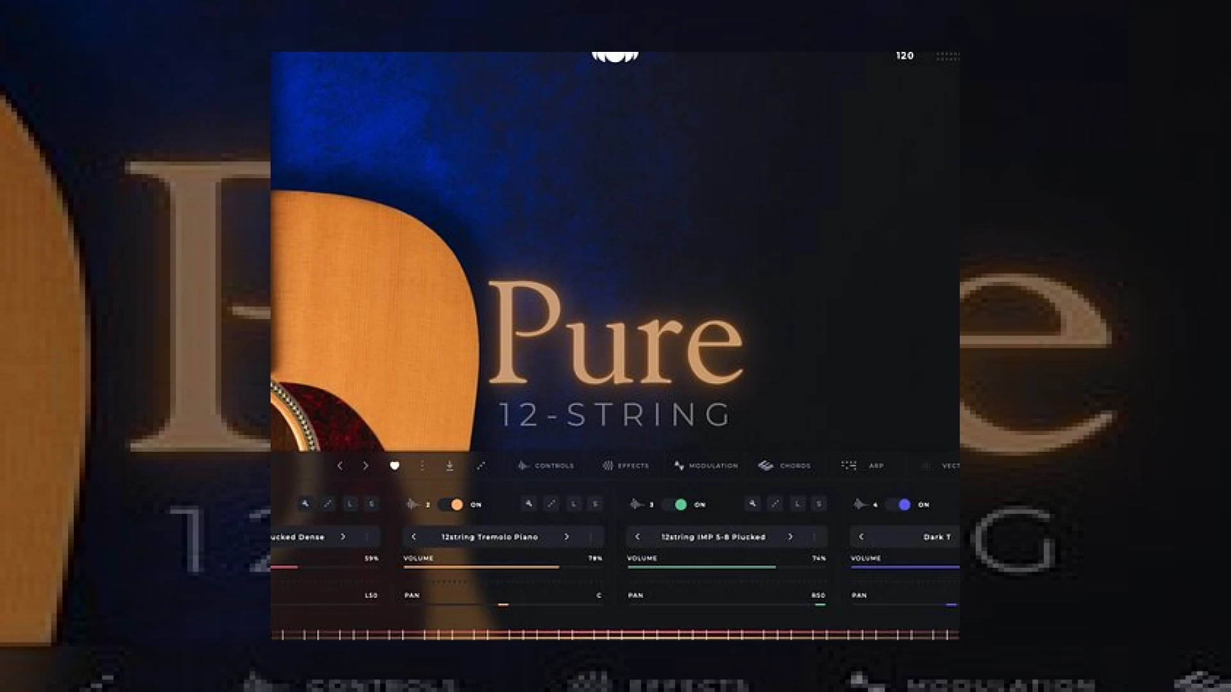The image size is (1231, 692).
Task: Switch to the Controls tab
Action: tap(546, 466)
